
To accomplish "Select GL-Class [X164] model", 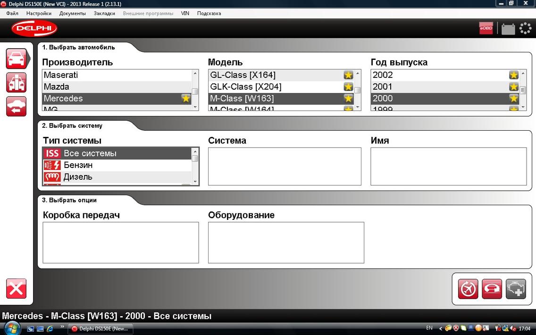I will pyautogui.click(x=281, y=75).
